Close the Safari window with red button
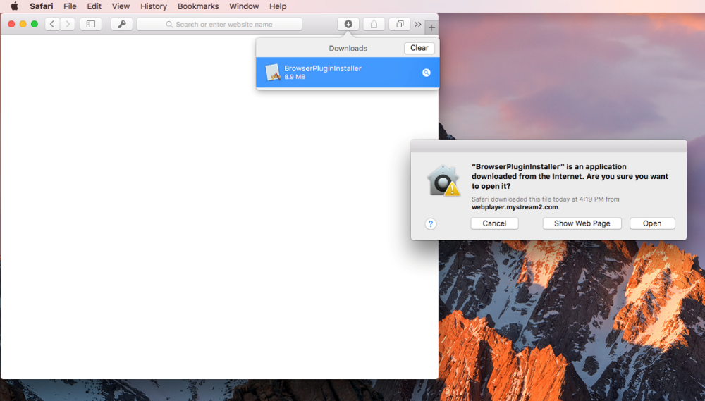 (12, 24)
